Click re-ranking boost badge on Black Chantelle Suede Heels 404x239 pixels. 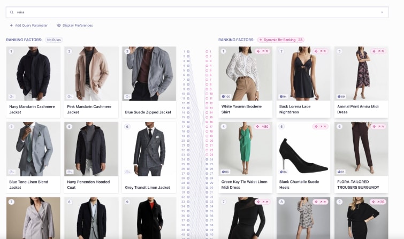(x=321, y=127)
